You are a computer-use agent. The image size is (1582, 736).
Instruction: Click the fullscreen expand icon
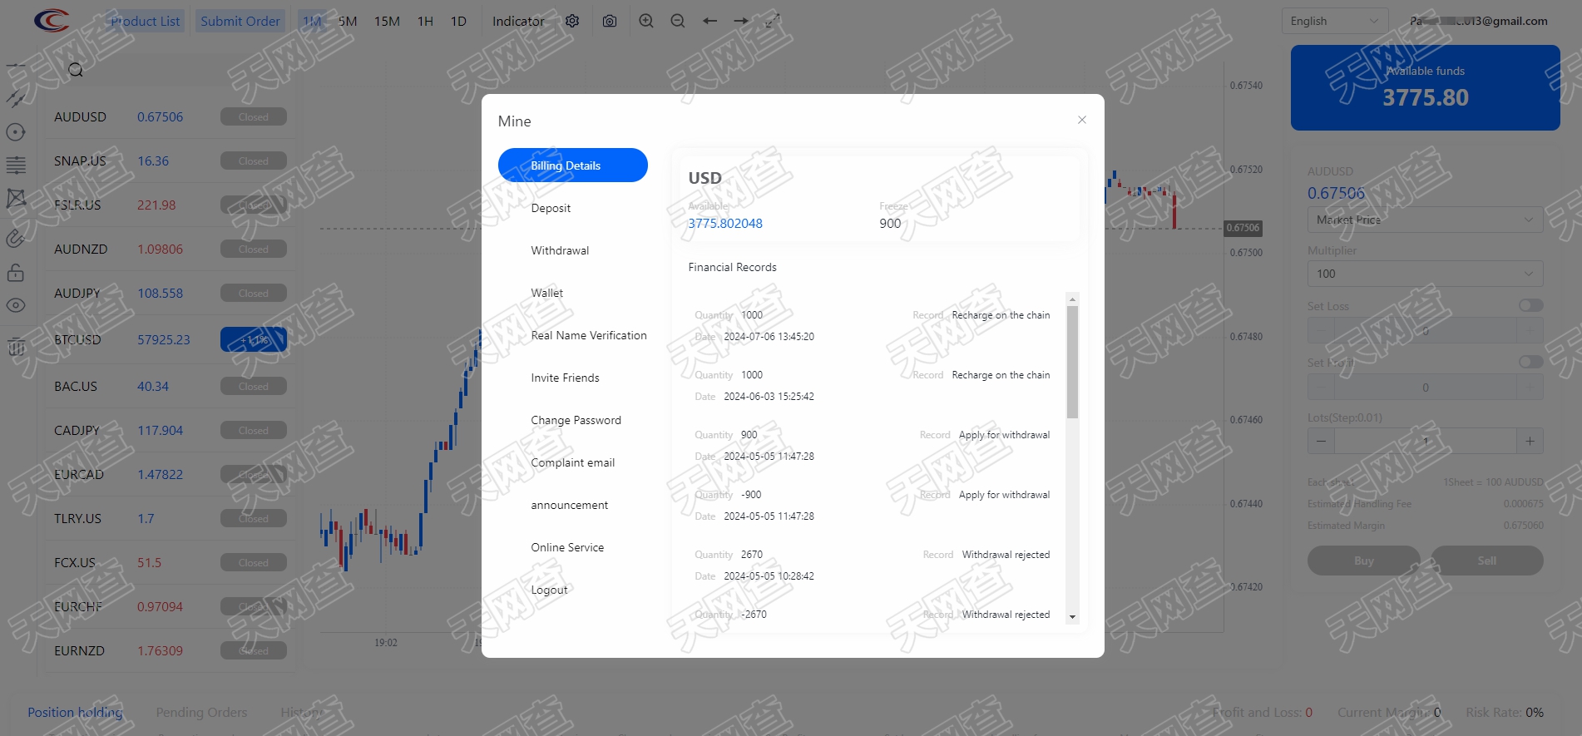pos(773,21)
